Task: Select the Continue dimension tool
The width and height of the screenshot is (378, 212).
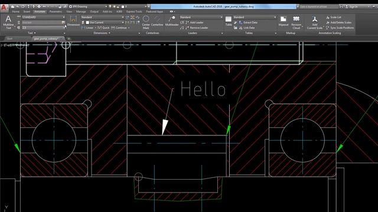Action: coord(119,28)
